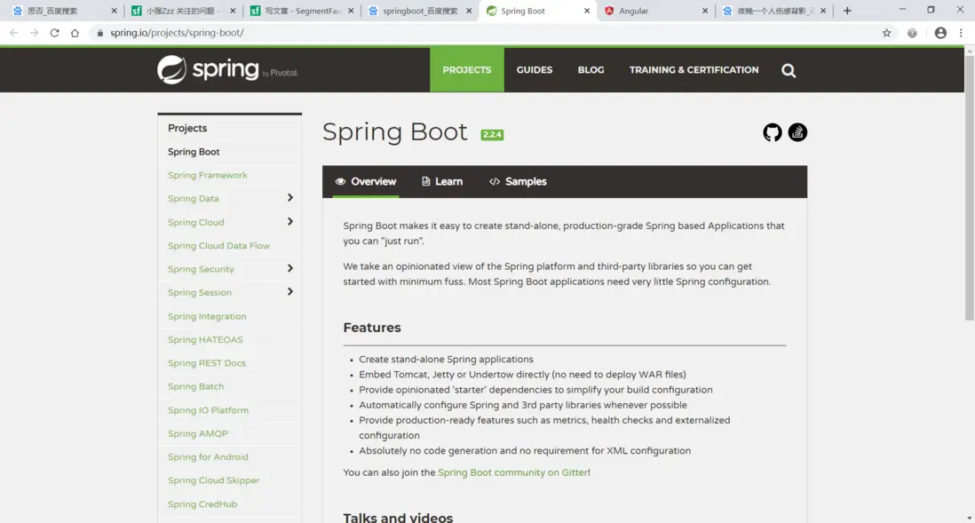This screenshot has height=523, width=975.
Task: Click the Spring logo in header
Action: [227, 69]
